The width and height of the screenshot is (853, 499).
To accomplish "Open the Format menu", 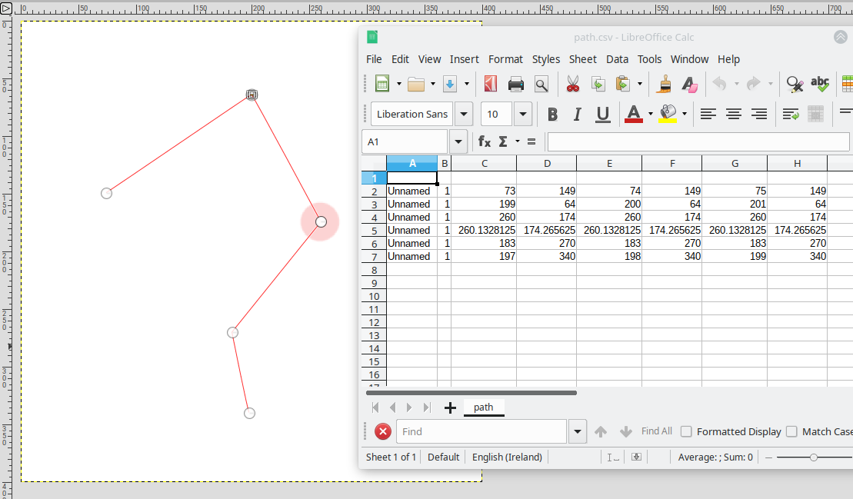I will [505, 59].
